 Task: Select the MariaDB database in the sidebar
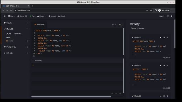(x=10, y=29)
